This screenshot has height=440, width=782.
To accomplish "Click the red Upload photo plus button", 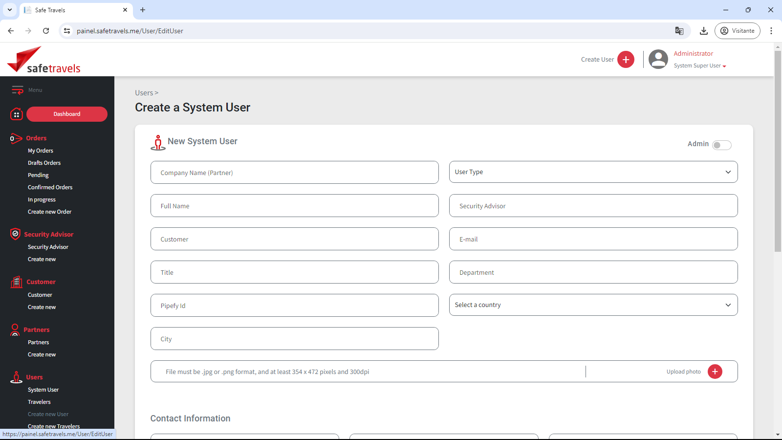I will tap(715, 372).
